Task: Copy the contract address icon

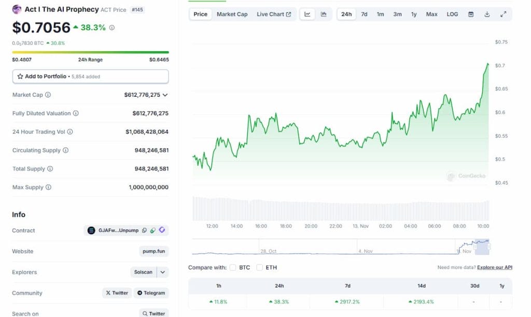Action: (x=144, y=230)
